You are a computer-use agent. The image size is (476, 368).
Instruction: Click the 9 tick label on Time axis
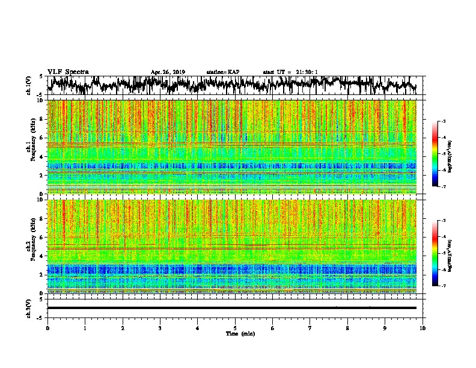tap(385, 328)
